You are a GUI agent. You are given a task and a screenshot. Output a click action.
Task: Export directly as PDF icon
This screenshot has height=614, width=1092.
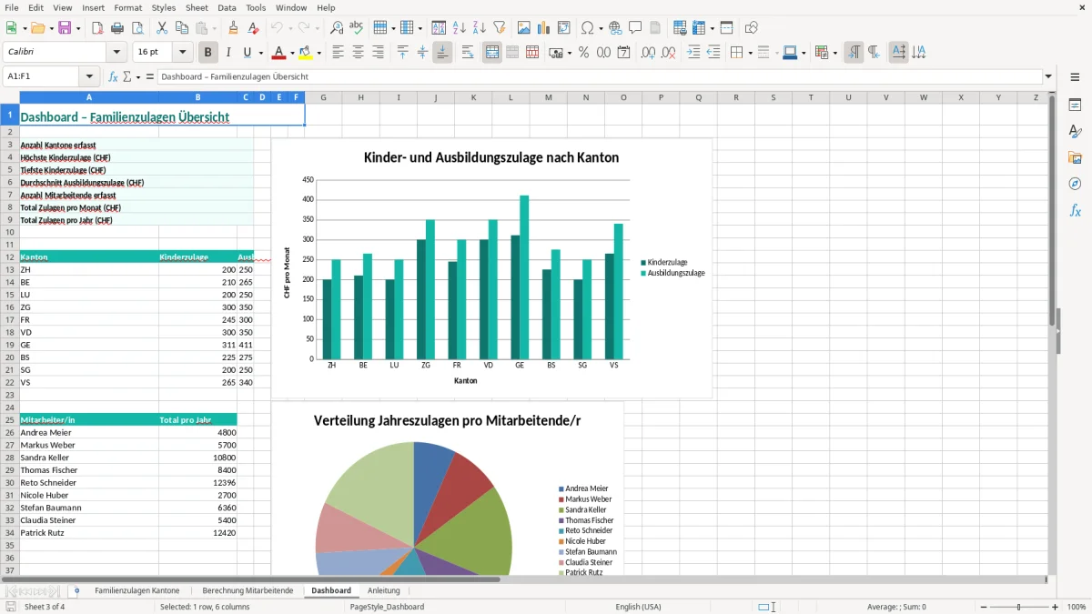[x=97, y=28]
